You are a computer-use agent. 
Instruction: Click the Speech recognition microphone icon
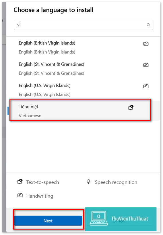tap(88, 182)
